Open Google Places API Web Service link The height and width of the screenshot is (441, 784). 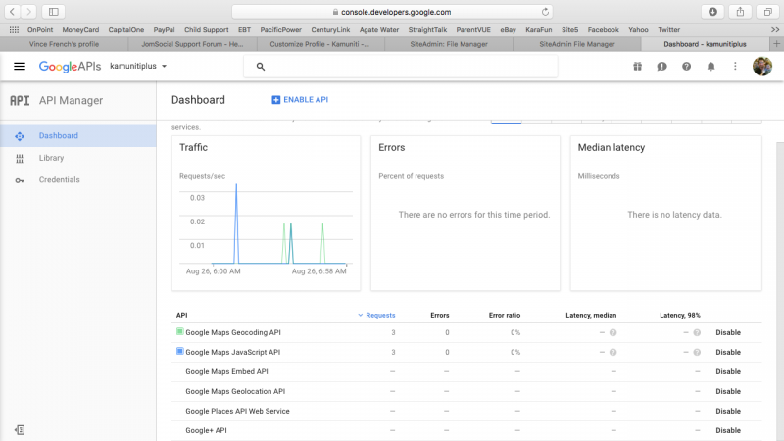click(237, 411)
